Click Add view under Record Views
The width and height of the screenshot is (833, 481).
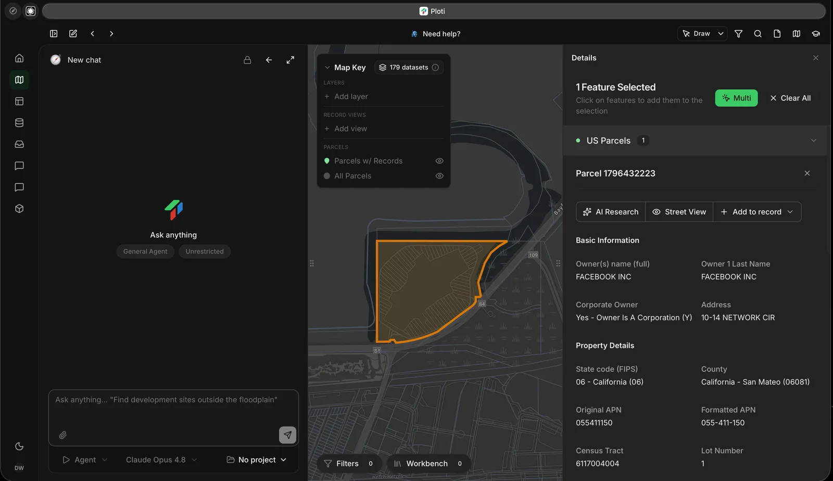[346, 129]
